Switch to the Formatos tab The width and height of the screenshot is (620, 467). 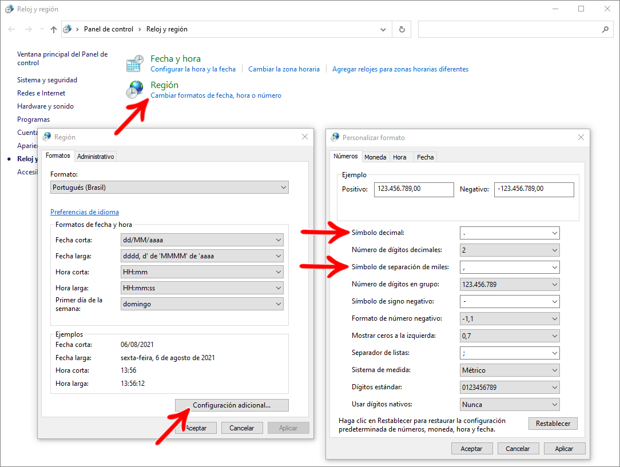(58, 155)
